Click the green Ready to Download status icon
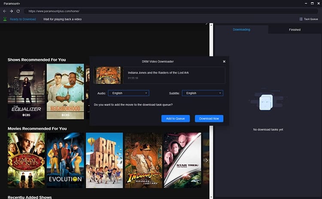The image size is (322, 199). [x=5, y=19]
